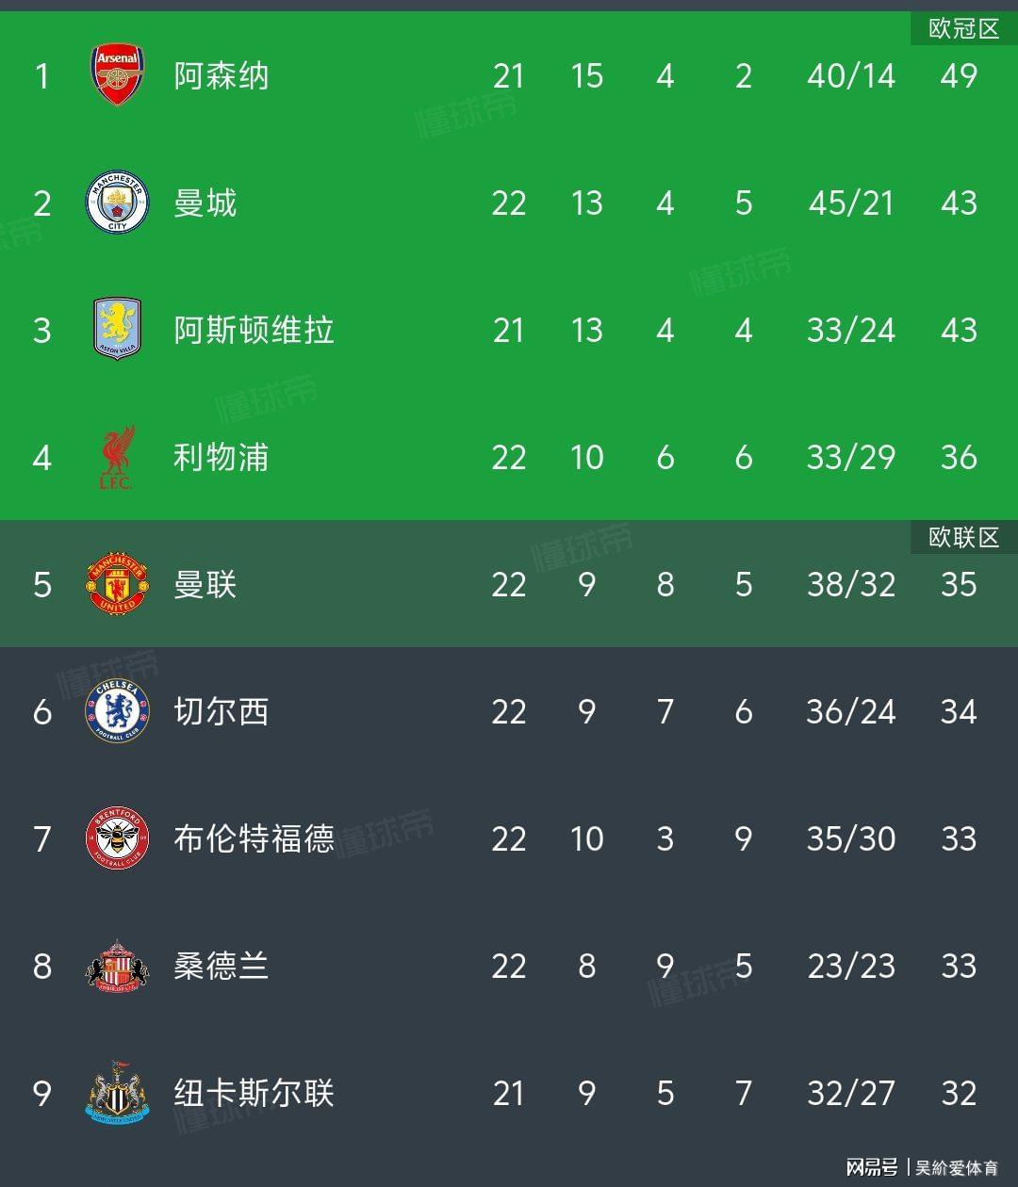Click the Arsenal club crest
The image size is (1018, 1187).
(x=118, y=75)
